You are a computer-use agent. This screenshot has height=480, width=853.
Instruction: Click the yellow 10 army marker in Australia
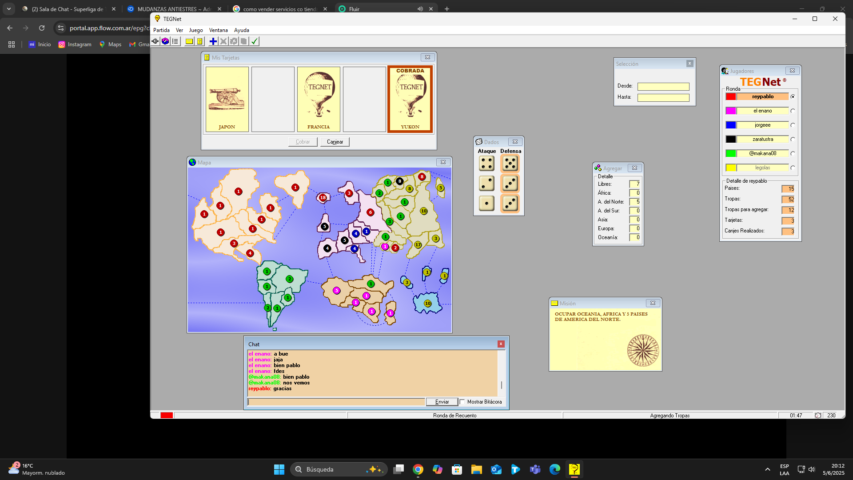(428, 304)
